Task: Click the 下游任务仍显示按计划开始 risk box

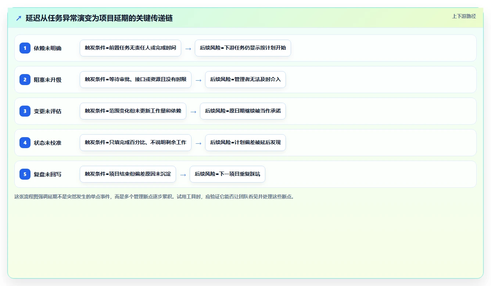Action: tap(243, 48)
